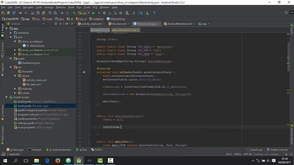The width and height of the screenshot is (294, 165).
Task: Switch to the app editor tab
Action: (x=204, y=24)
